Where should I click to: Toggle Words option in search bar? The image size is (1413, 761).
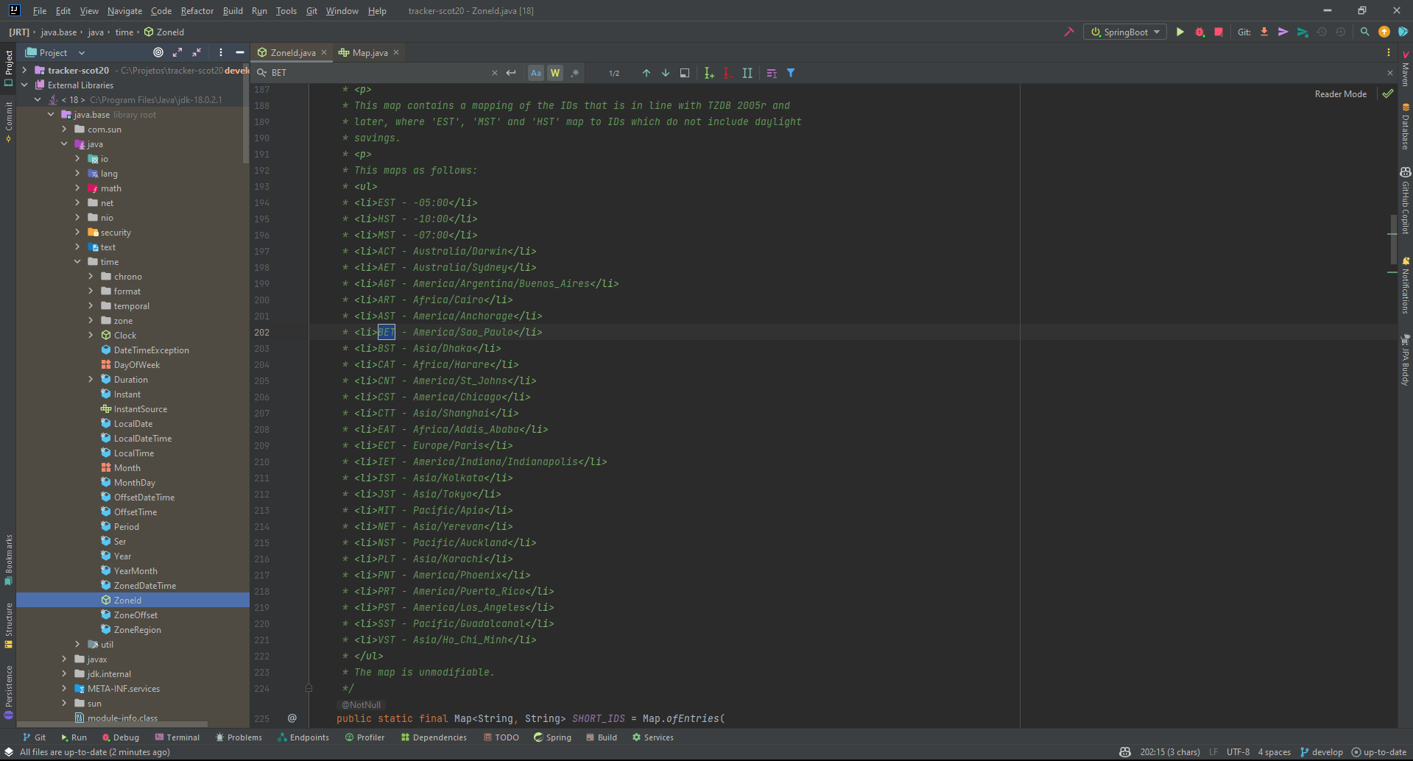tap(555, 73)
